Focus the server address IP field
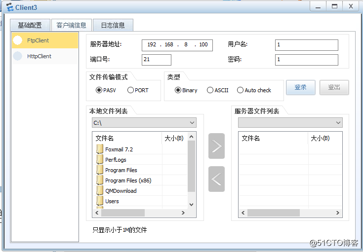Viewport: 363px width, 252px height. pos(177,45)
